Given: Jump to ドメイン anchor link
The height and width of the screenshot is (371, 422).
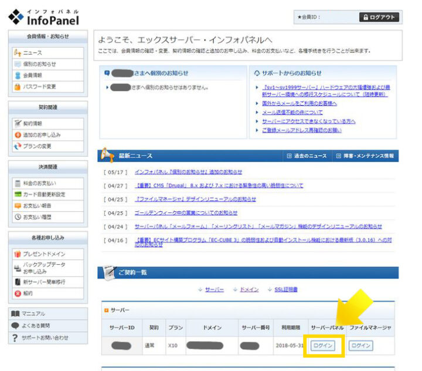Looking at the screenshot, I should pos(249,290).
